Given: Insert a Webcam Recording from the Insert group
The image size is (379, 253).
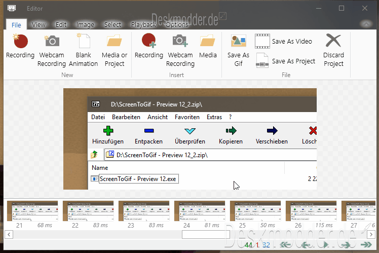Looking at the screenshot, I should (x=180, y=50).
